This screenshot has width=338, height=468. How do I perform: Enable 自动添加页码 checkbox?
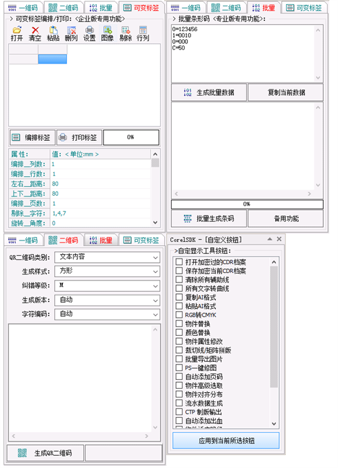click(179, 377)
